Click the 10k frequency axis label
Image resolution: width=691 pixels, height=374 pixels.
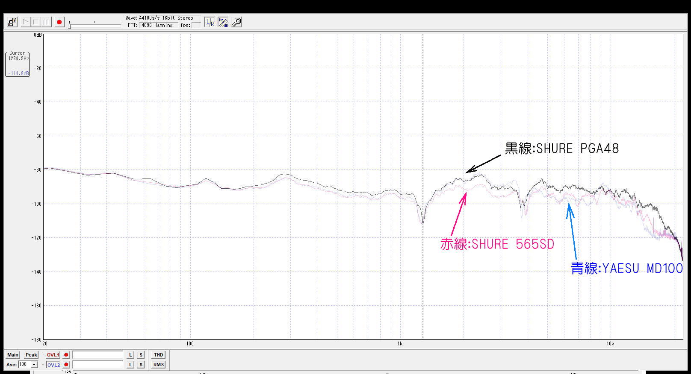pos(610,344)
